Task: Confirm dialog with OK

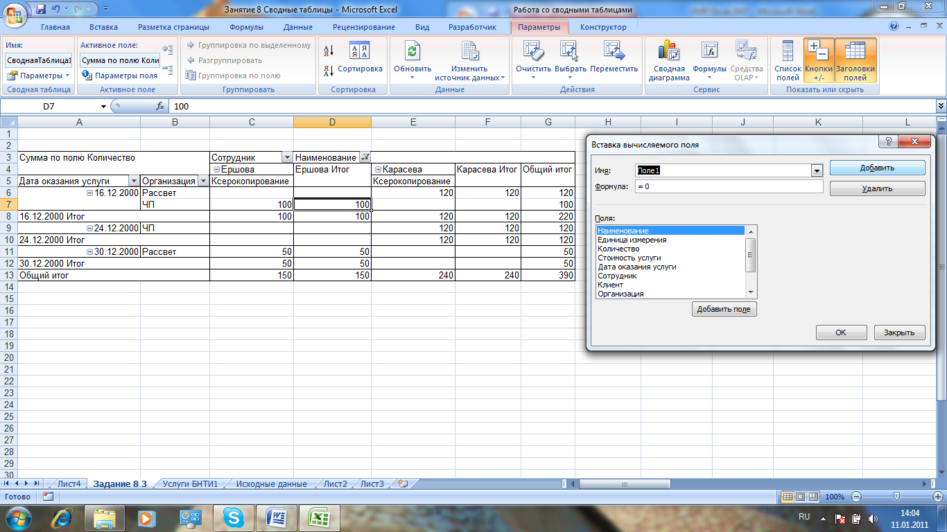Action: pos(841,332)
